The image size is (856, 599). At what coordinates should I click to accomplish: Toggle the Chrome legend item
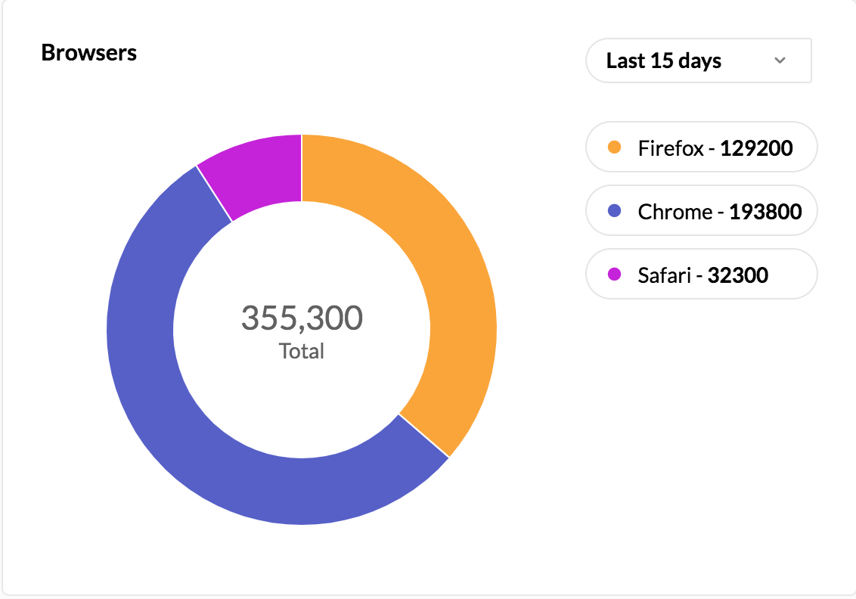(701, 211)
